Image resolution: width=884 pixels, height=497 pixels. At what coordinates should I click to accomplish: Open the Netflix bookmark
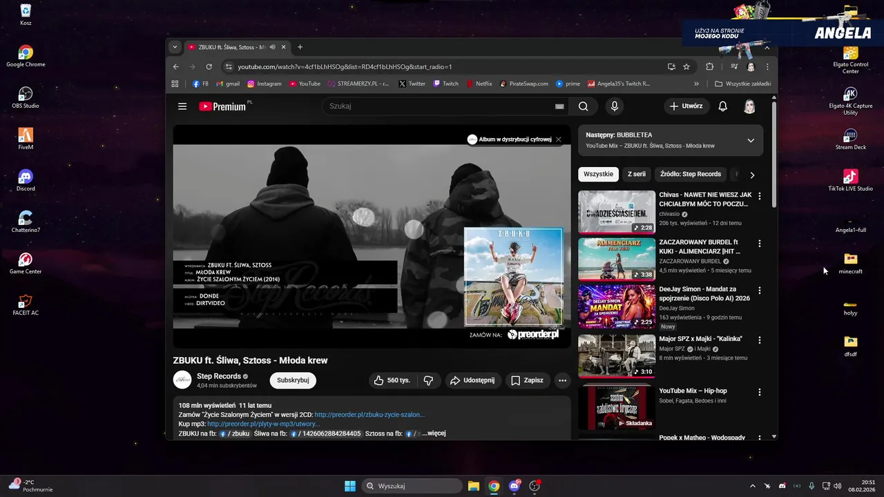pyautogui.click(x=479, y=84)
